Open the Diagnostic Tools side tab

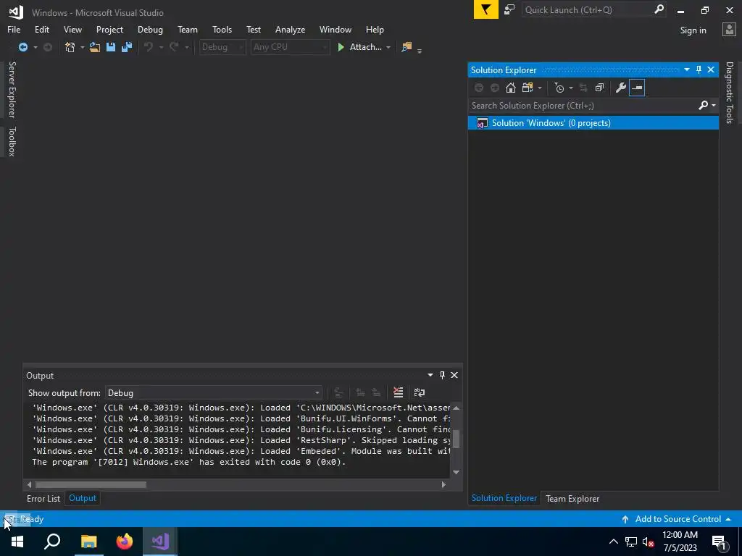(x=730, y=93)
